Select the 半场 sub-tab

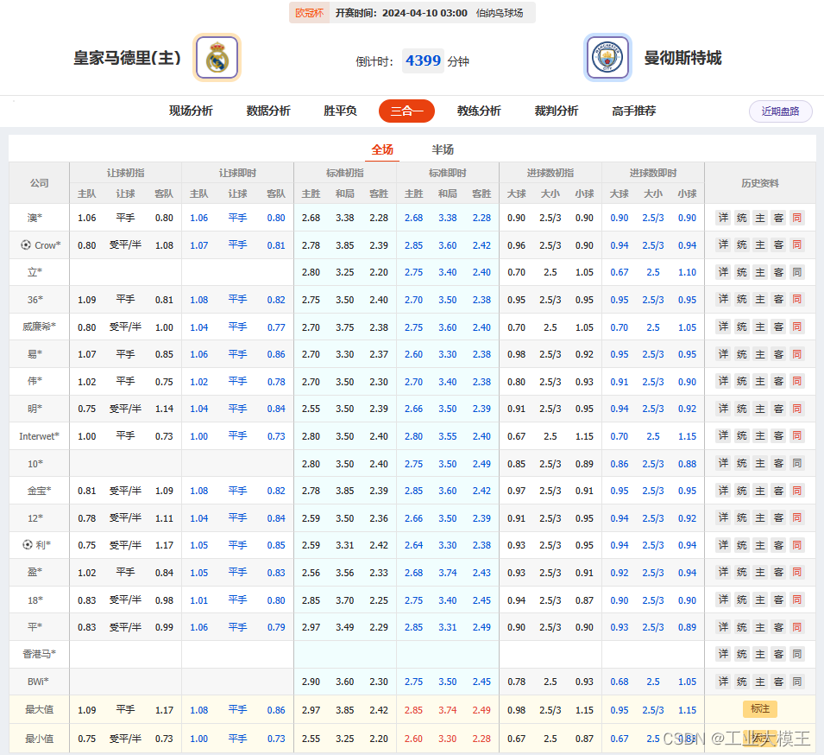point(443,150)
